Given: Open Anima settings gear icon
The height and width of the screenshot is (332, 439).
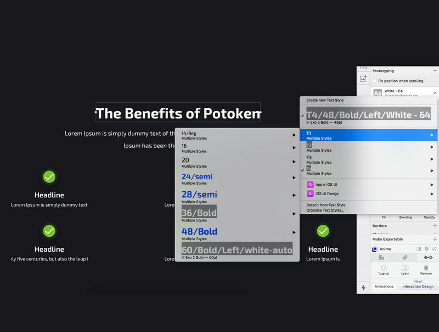Looking at the screenshot, I should [426, 249].
